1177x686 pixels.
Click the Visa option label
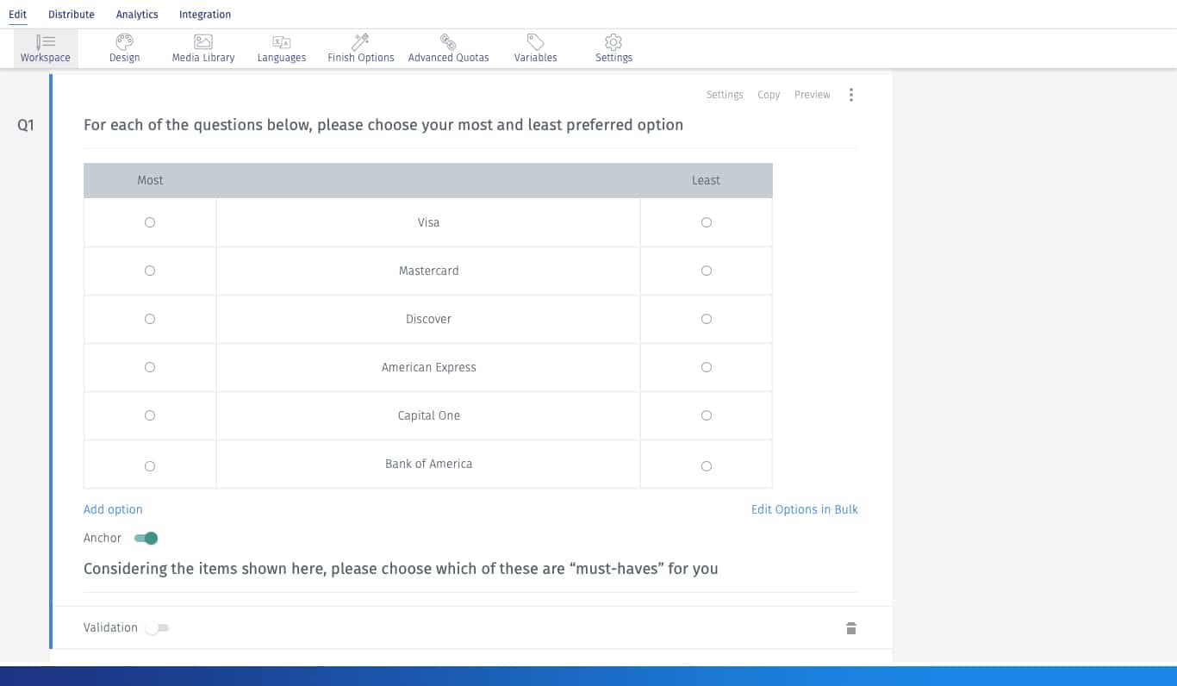(x=428, y=222)
